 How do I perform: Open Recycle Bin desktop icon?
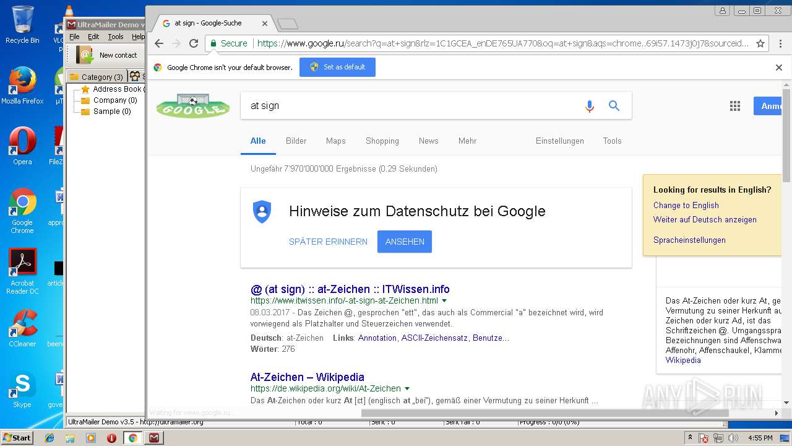pyautogui.click(x=22, y=25)
